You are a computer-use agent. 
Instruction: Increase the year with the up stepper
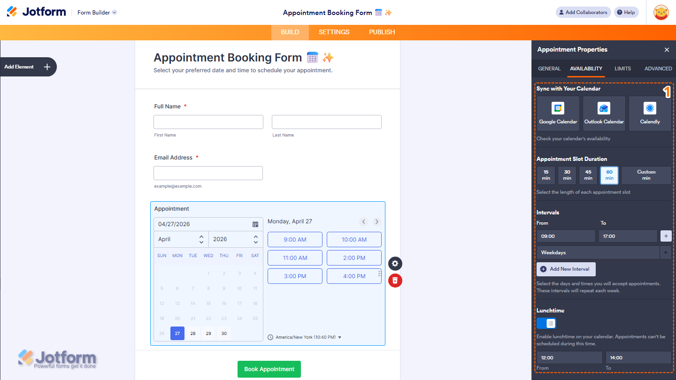point(255,236)
